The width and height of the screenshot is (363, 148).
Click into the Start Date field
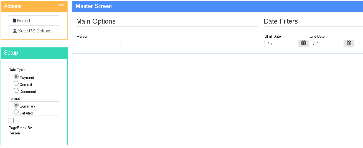(281, 44)
